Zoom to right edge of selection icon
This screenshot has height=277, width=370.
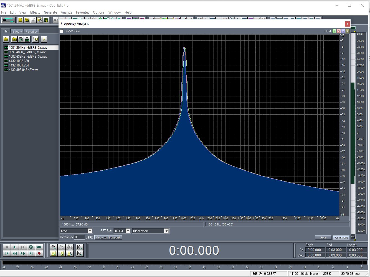tap(70, 253)
